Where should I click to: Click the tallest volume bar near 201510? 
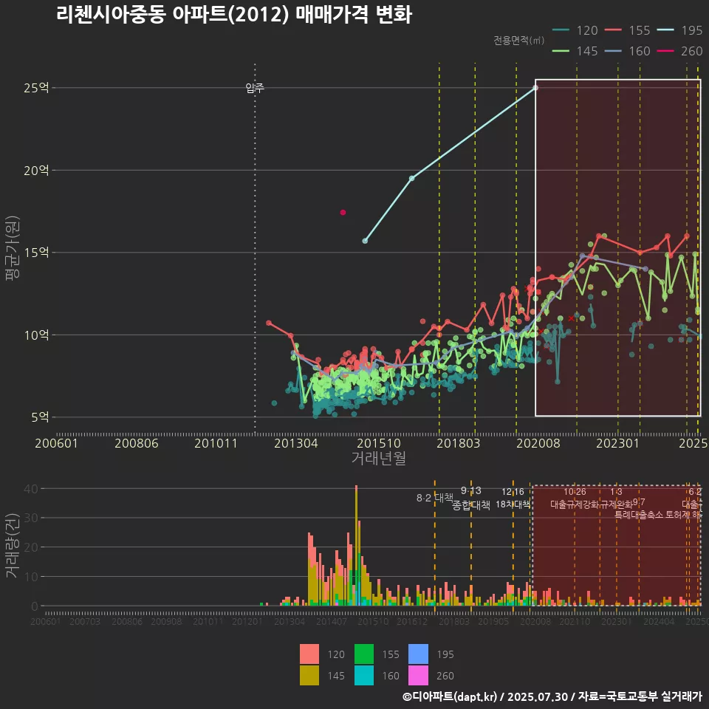click(x=356, y=545)
